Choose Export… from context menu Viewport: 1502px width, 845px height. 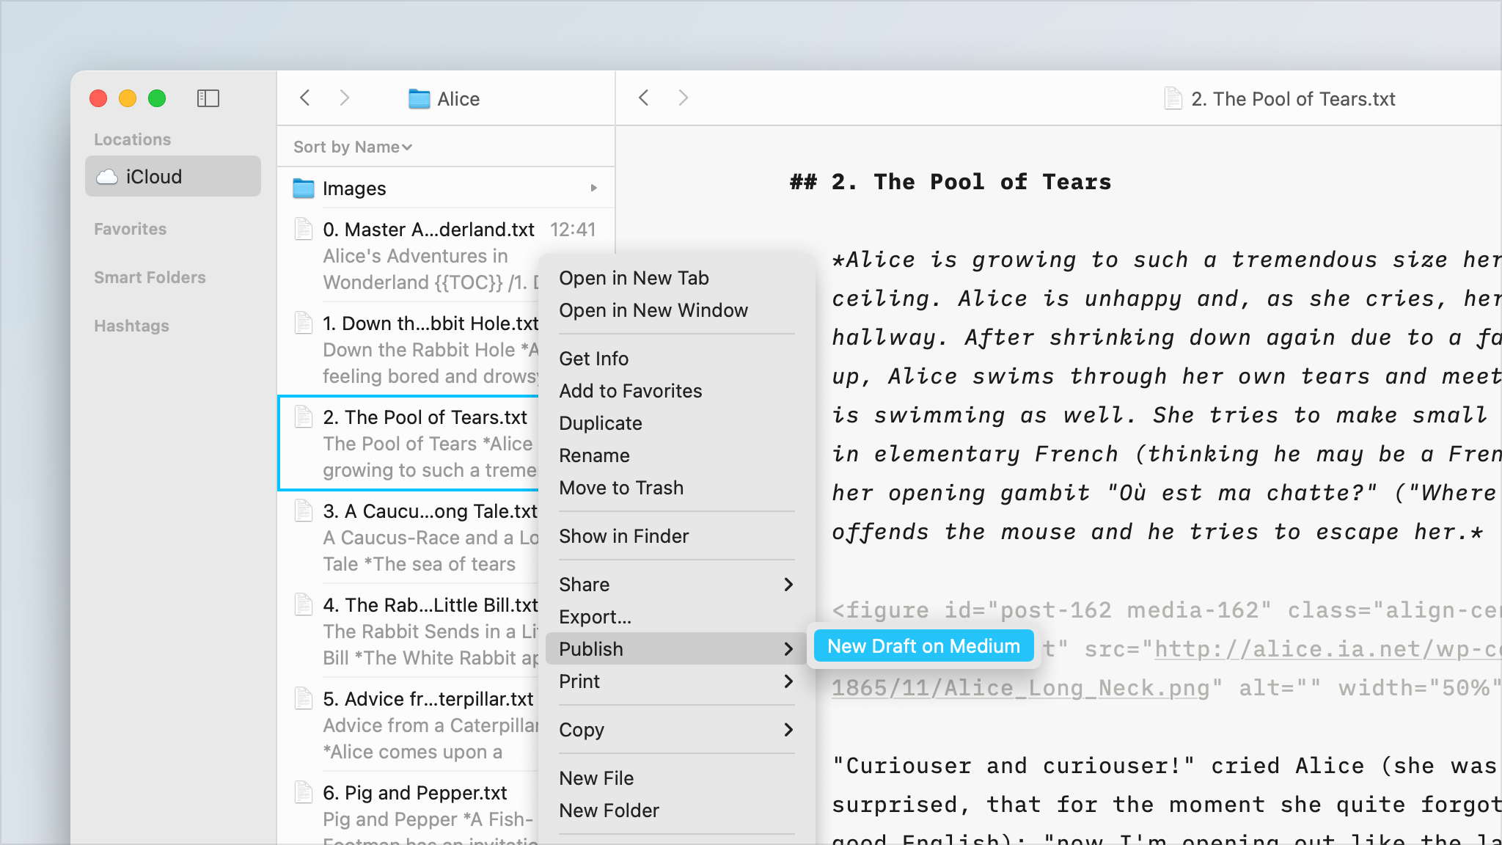coord(675,617)
